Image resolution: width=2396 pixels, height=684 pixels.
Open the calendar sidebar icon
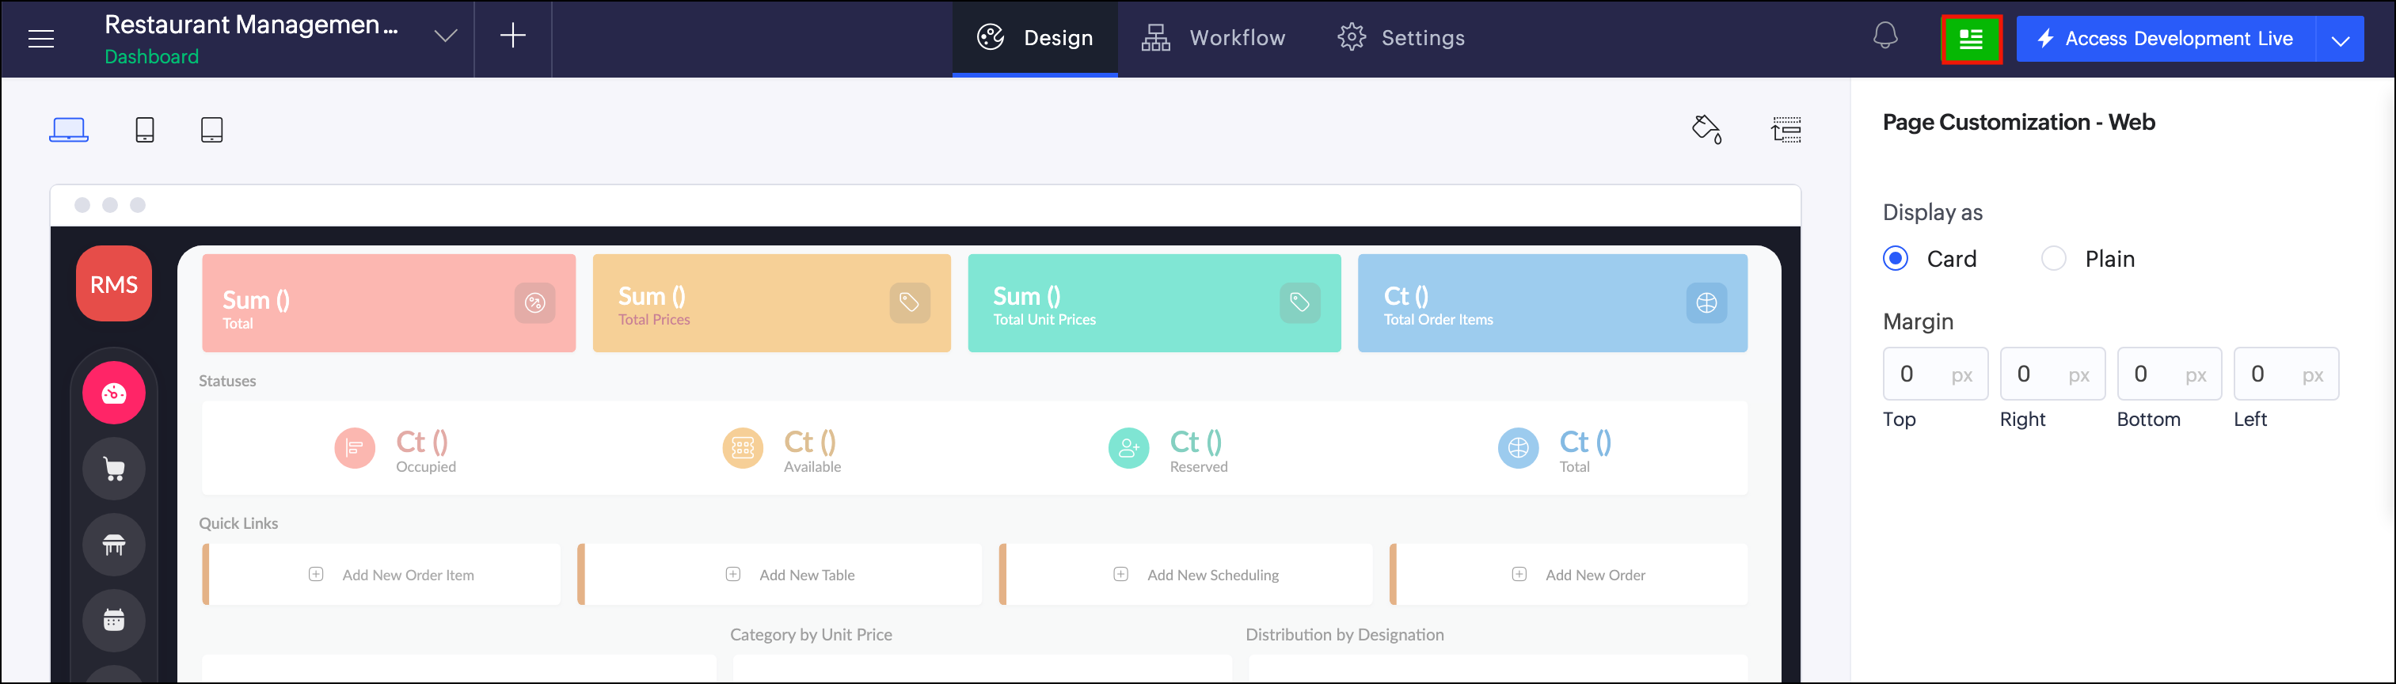point(113,620)
